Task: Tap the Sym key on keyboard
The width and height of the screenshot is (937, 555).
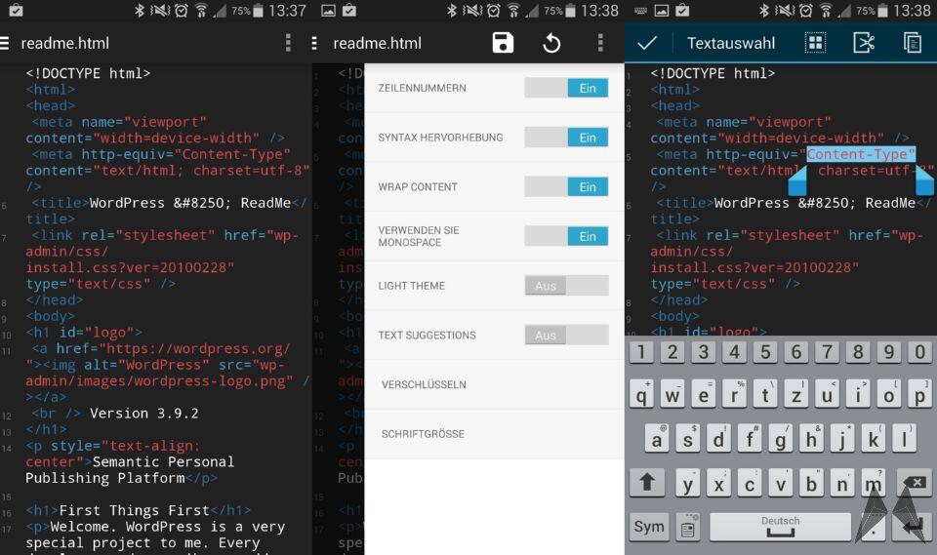Action: click(x=649, y=527)
